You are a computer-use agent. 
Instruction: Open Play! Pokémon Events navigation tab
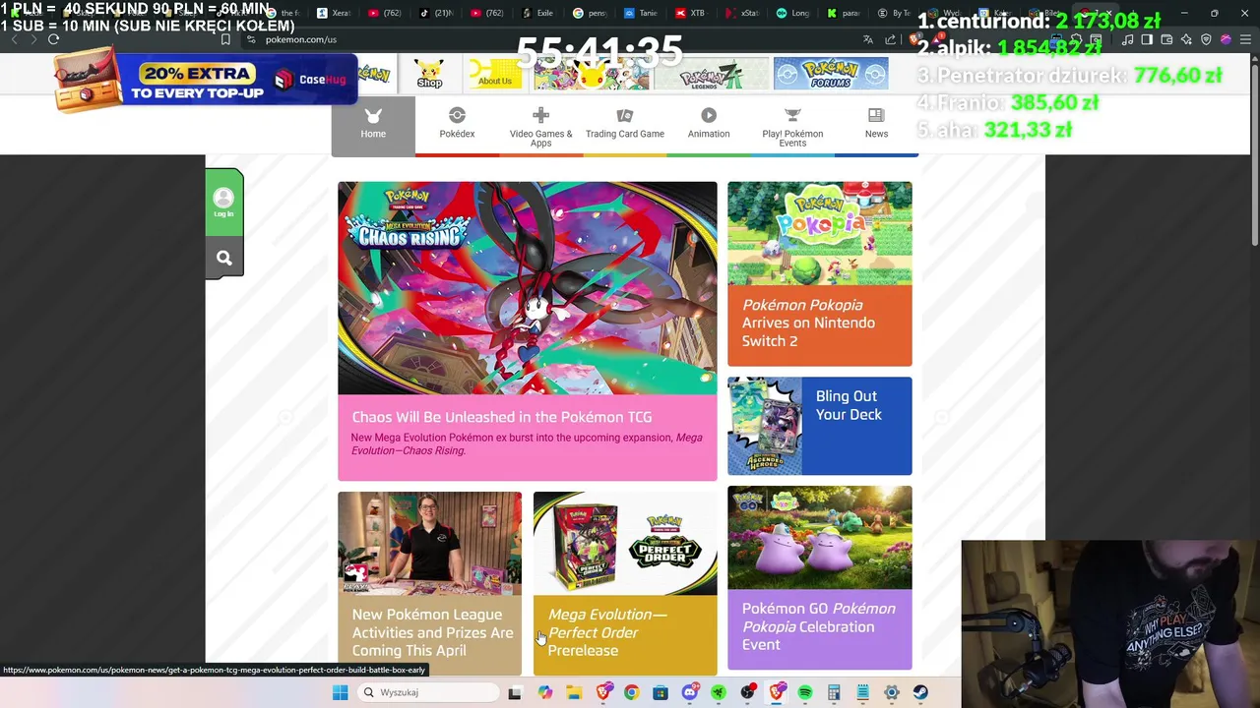pos(792,125)
